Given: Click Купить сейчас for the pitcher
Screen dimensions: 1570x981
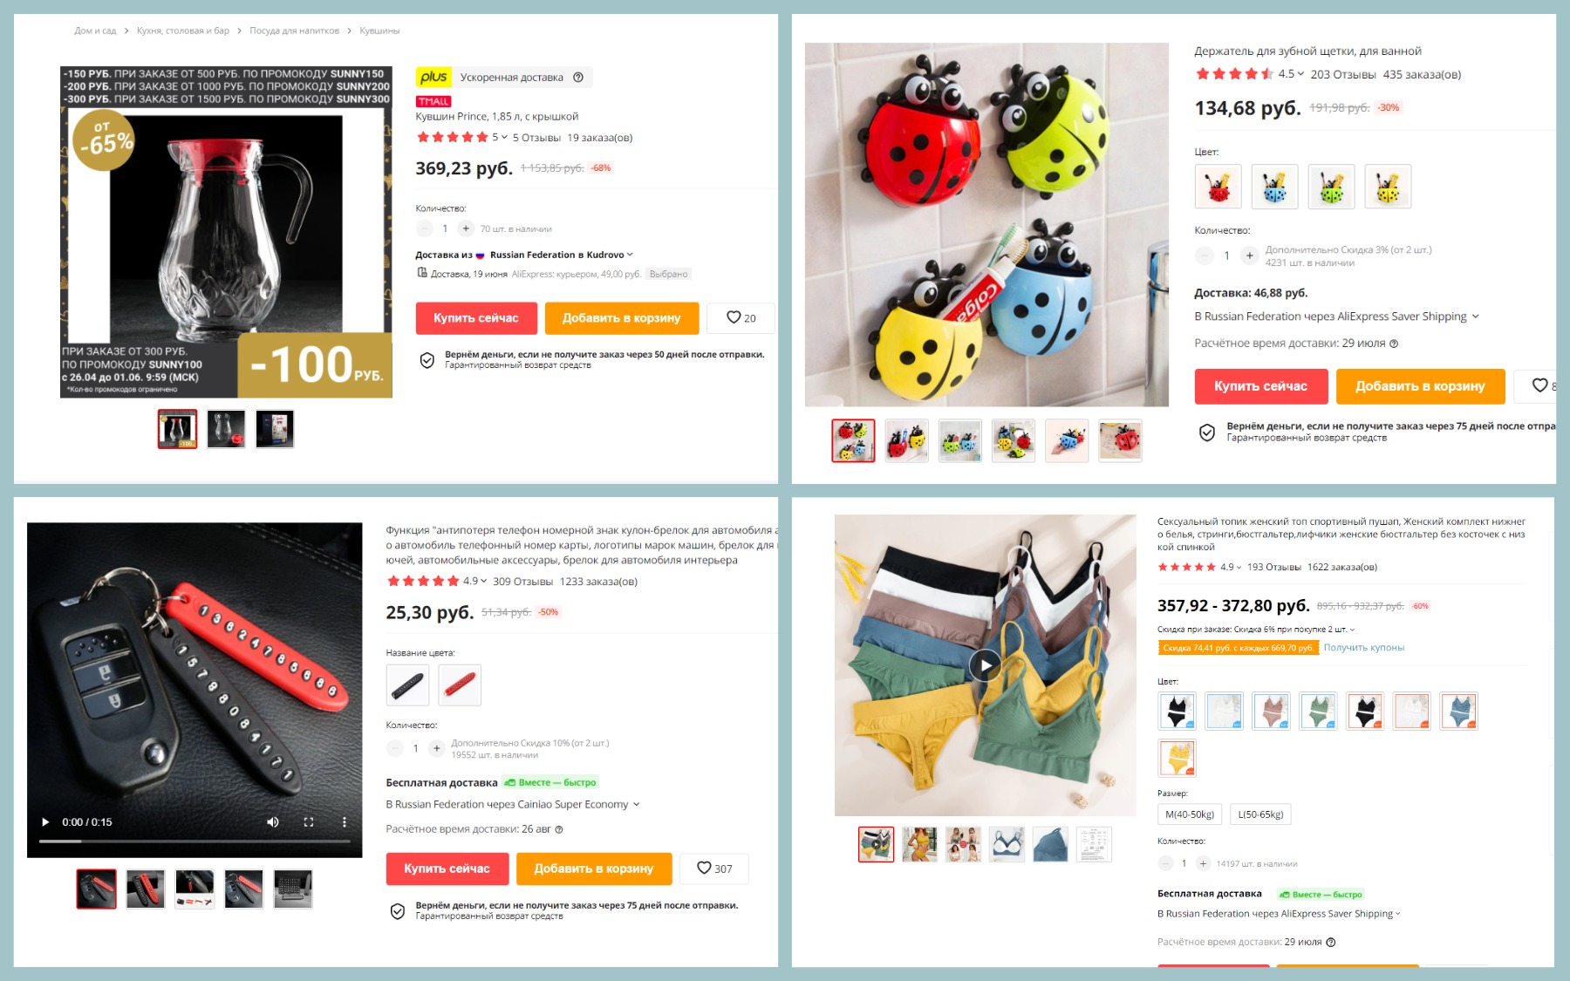Looking at the screenshot, I should 476,318.
